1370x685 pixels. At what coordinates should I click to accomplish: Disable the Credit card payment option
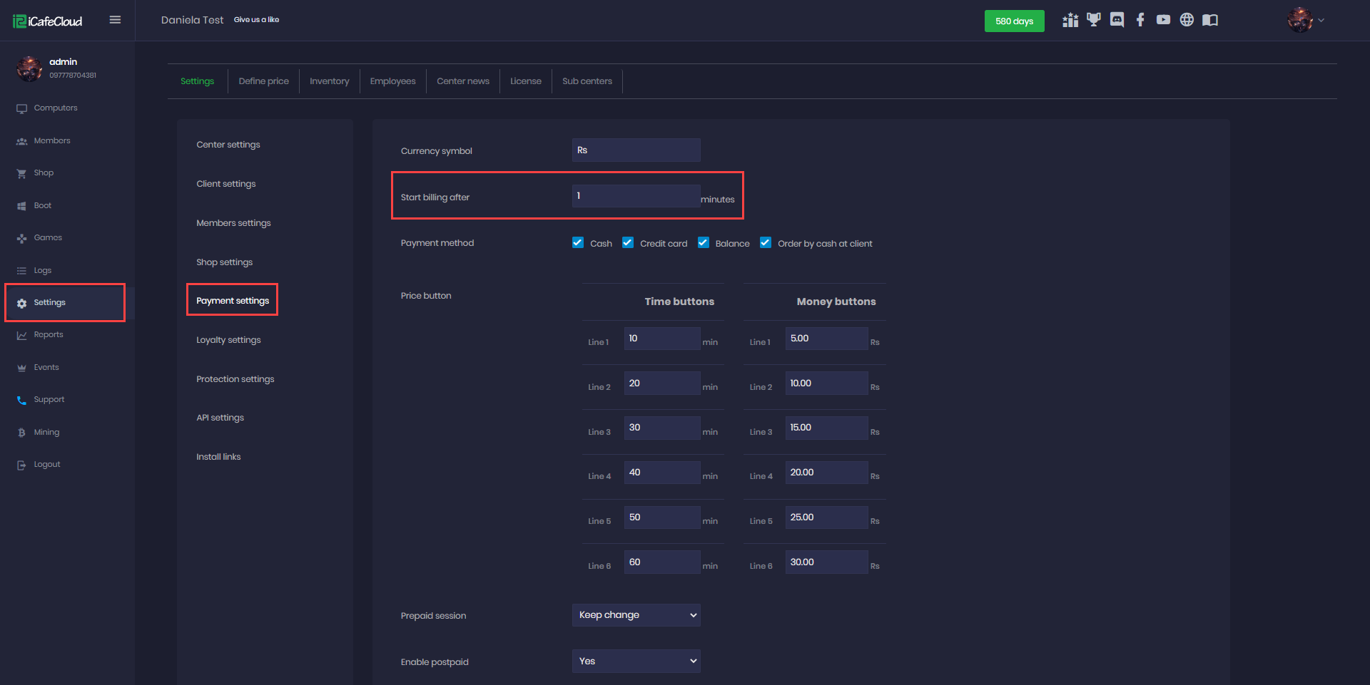(628, 242)
